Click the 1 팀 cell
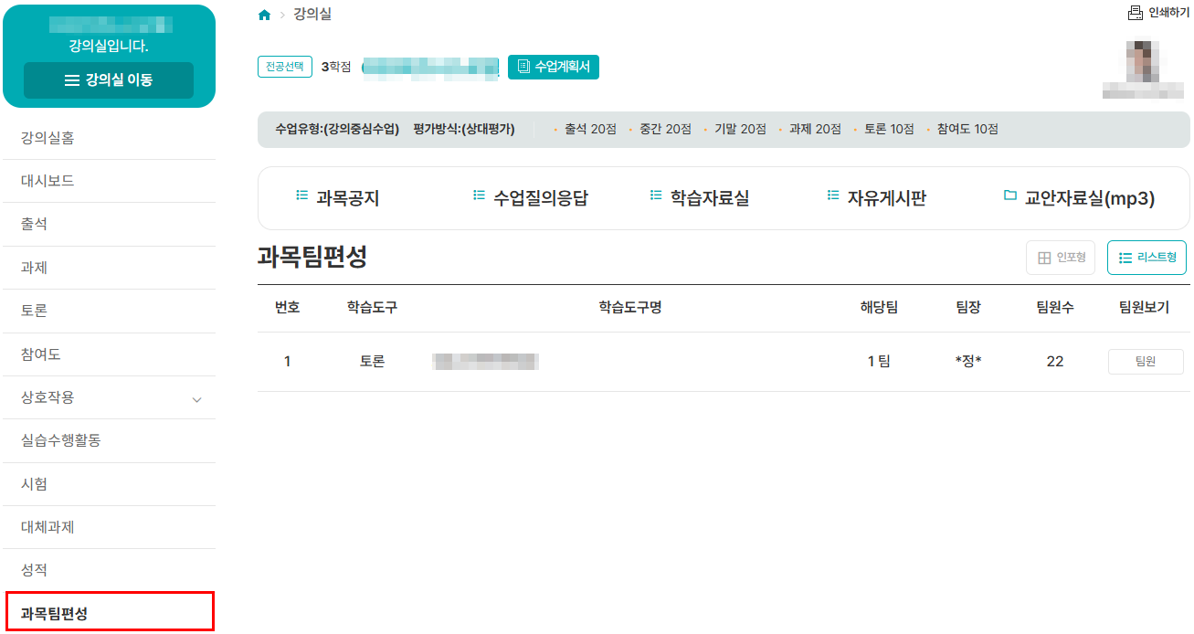This screenshot has height=634, width=1194. pos(879,361)
